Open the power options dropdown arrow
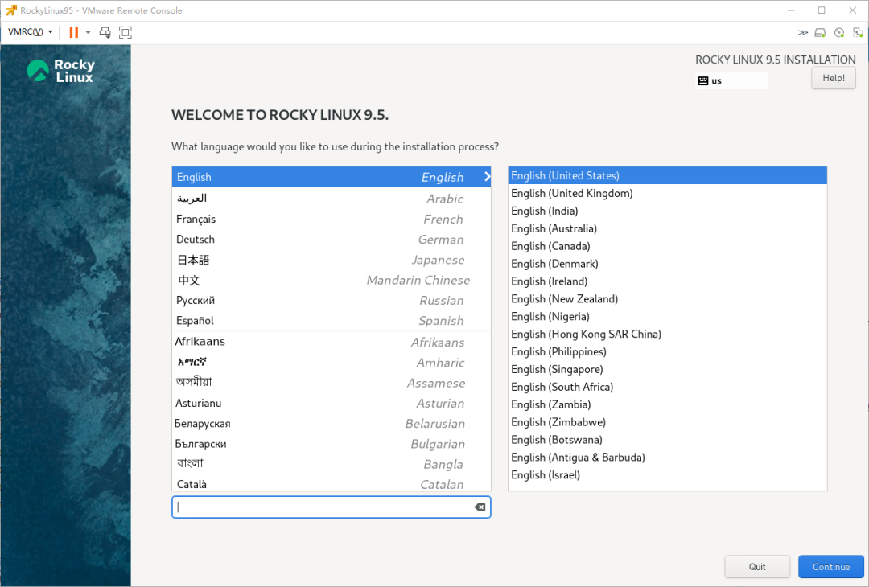This screenshot has height=587, width=869. coord(88,32)
